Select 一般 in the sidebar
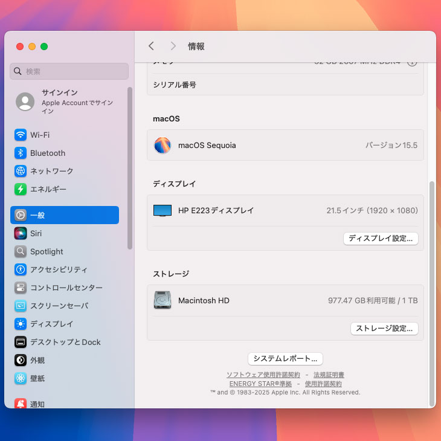The height and width of the screenshot is (441, 441). point(65,215)
